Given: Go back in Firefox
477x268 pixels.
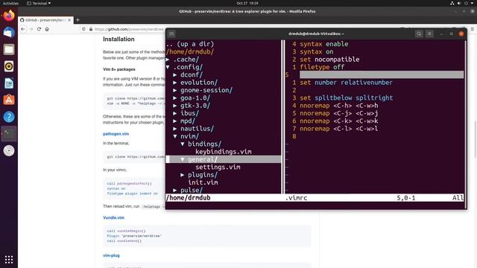Looking at the screenshot, I should click(23, 29).
